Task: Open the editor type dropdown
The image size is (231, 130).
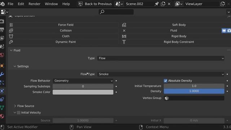Action: click(4, 12)
